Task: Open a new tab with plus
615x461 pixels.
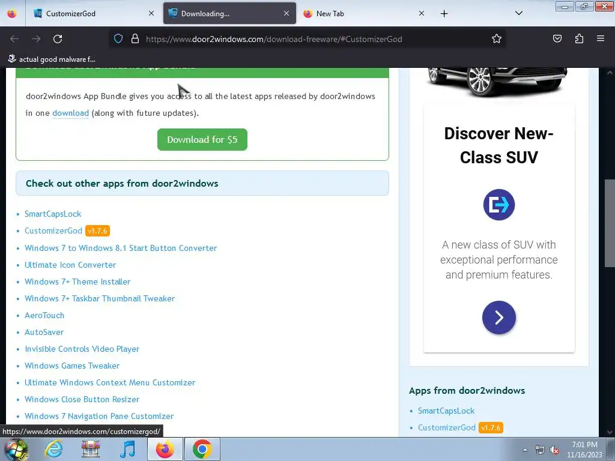Action: tap(444, 14)
